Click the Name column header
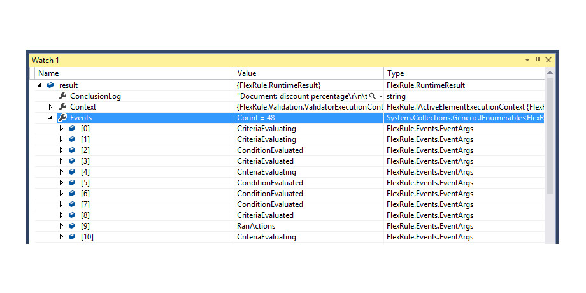The width and height of the screenshot is (586, 293). click(x=135, y=73)
